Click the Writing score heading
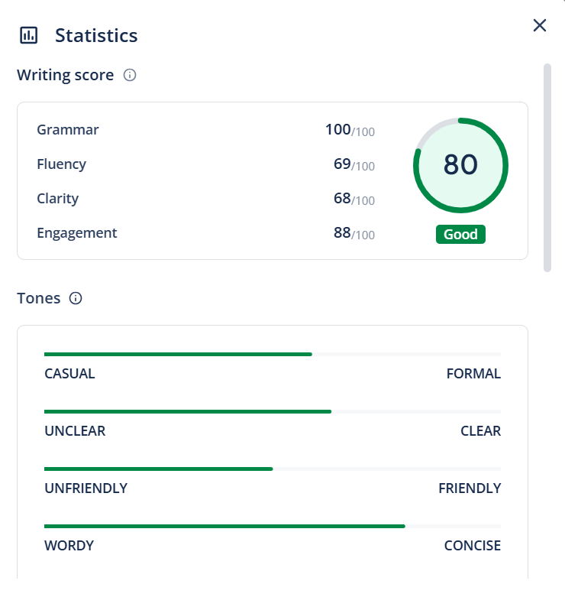 (66, 75)
